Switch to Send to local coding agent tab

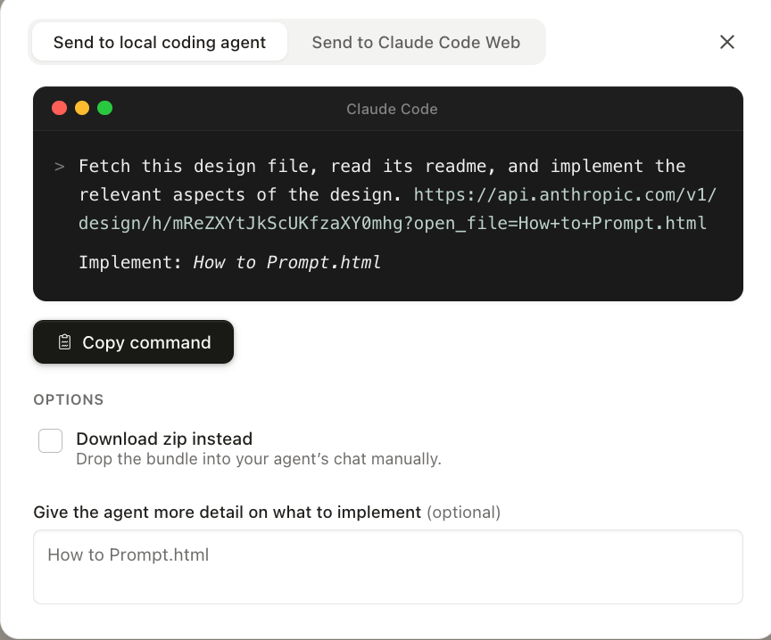click(x=160, y=42)
